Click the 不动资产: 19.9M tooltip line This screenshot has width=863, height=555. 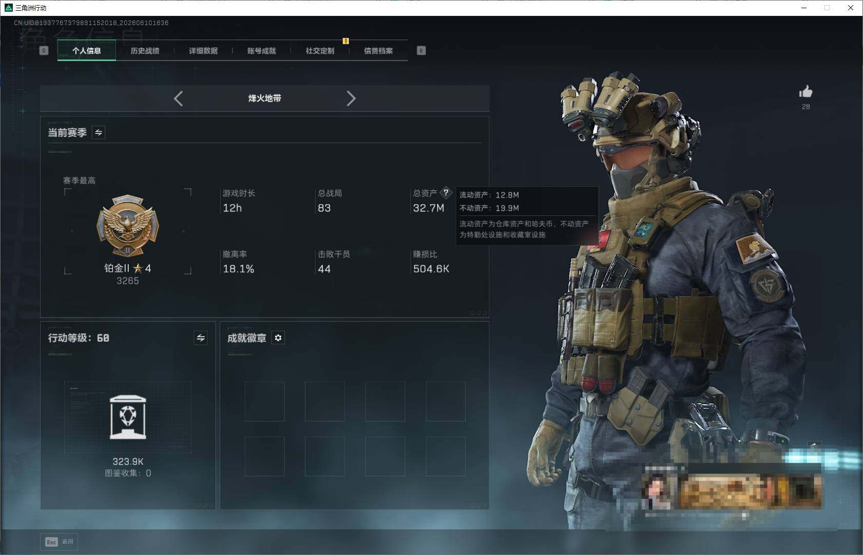(x=489, y=208)
